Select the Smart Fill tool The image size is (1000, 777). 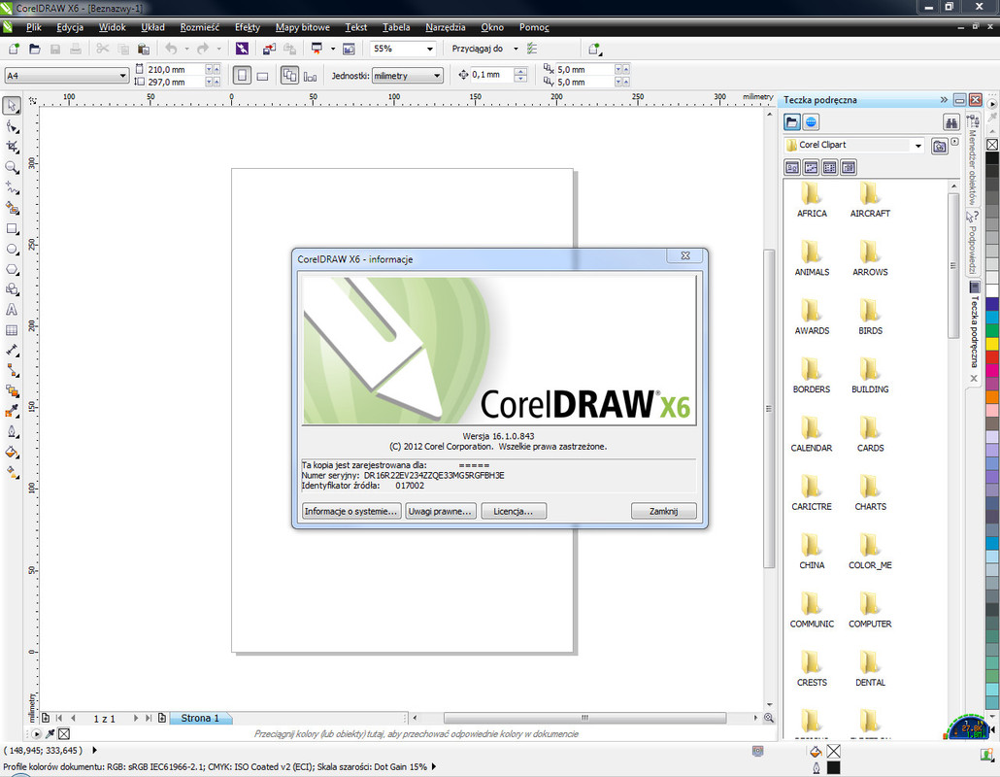[x=12, y=208]
